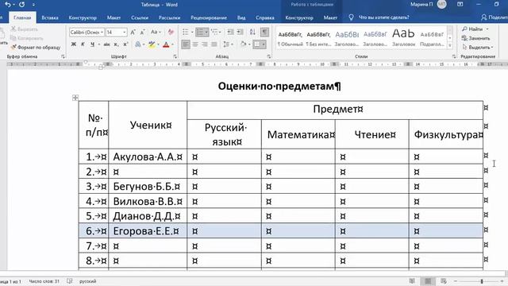Open the font name dropdown
The image size is (508, 286).
[102, 33]
